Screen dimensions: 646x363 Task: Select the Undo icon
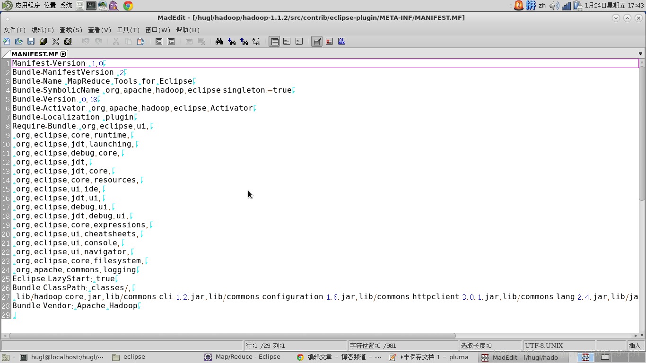[x=85, y=41]
